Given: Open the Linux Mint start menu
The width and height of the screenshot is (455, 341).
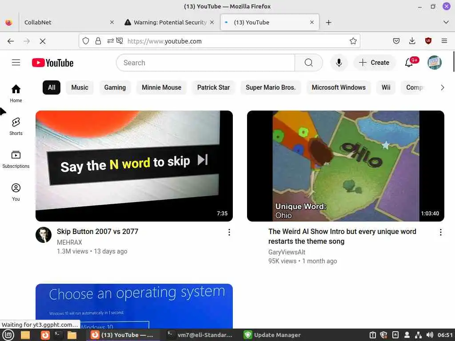Looking at the screenshot, I should 8,335.
